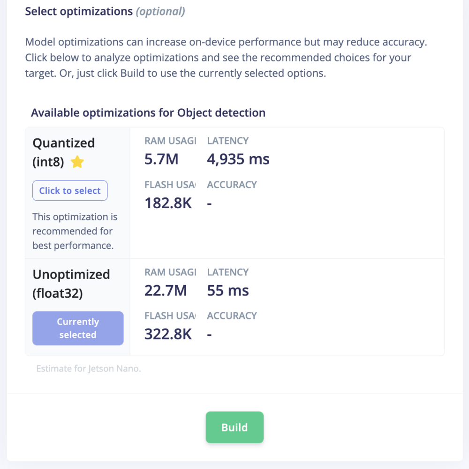Click the ACCURACY label in the Quantized row
469x469 pixels.
(x=232, y=185)
